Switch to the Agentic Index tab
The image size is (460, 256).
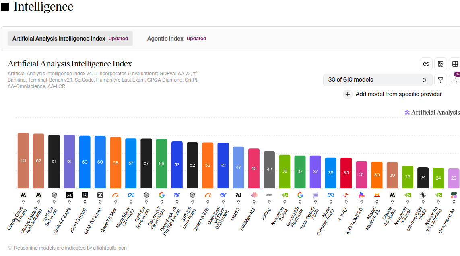pos(177,39)
